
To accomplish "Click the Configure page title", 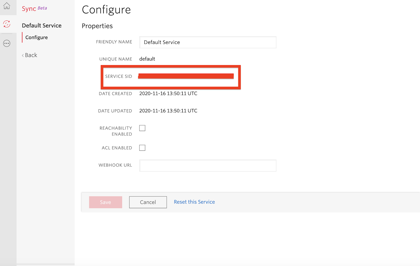I will 106,10.
